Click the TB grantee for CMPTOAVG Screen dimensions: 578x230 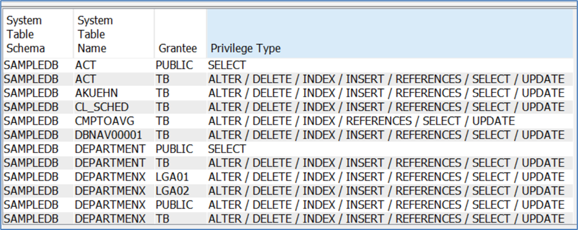click(162, 121)
